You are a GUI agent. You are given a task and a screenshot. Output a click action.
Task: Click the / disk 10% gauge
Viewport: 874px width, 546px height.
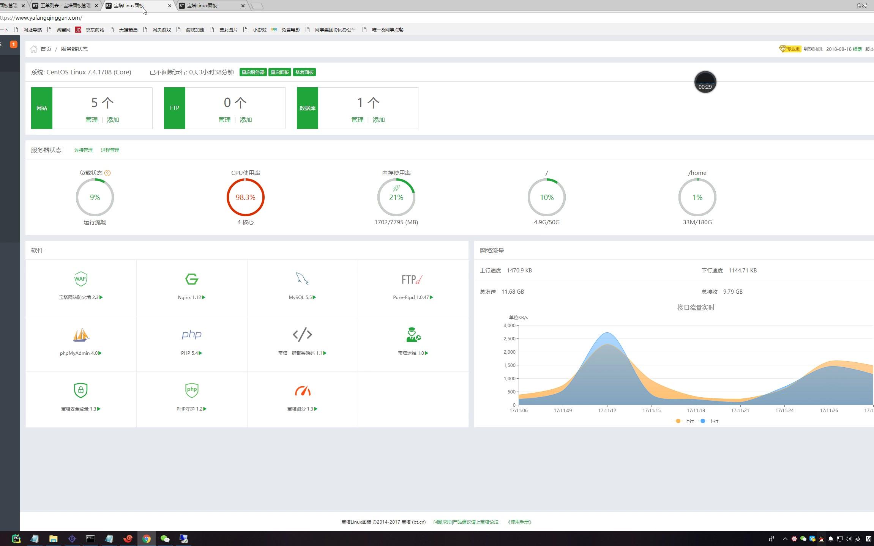(x=547, y=197)
